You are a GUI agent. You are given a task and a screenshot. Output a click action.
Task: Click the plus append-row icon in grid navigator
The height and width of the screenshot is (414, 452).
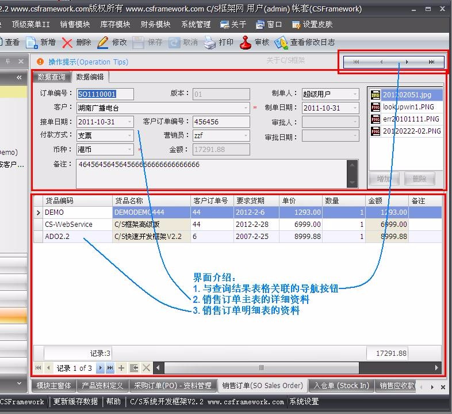(x=121, y=368)
